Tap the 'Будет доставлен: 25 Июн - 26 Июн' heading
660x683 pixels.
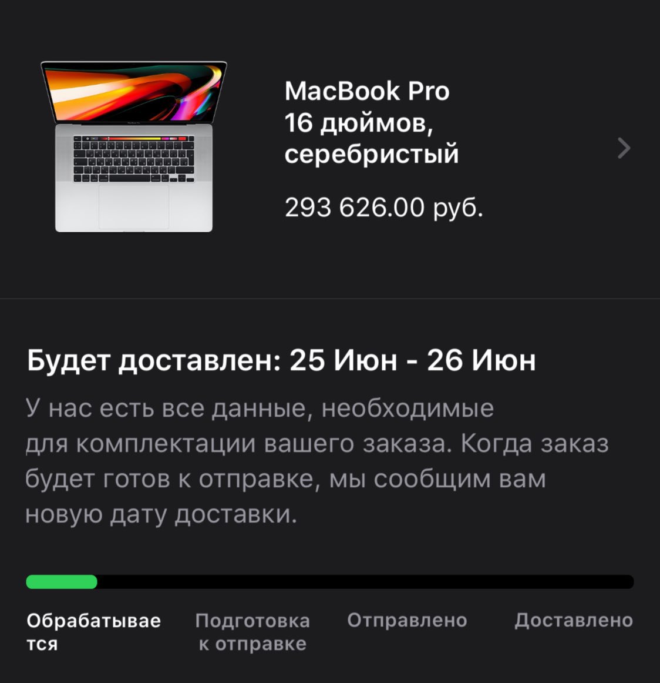[281, 360]
